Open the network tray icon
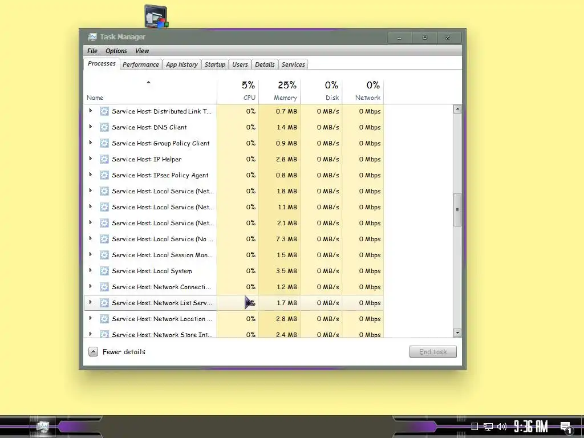This screenshot has height=438, width=584. pyautogui.click(x=488, y=427)
